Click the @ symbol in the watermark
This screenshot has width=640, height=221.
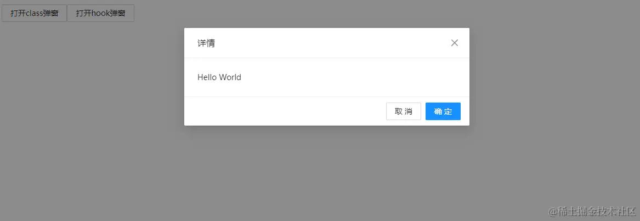[x=553, y=212]
